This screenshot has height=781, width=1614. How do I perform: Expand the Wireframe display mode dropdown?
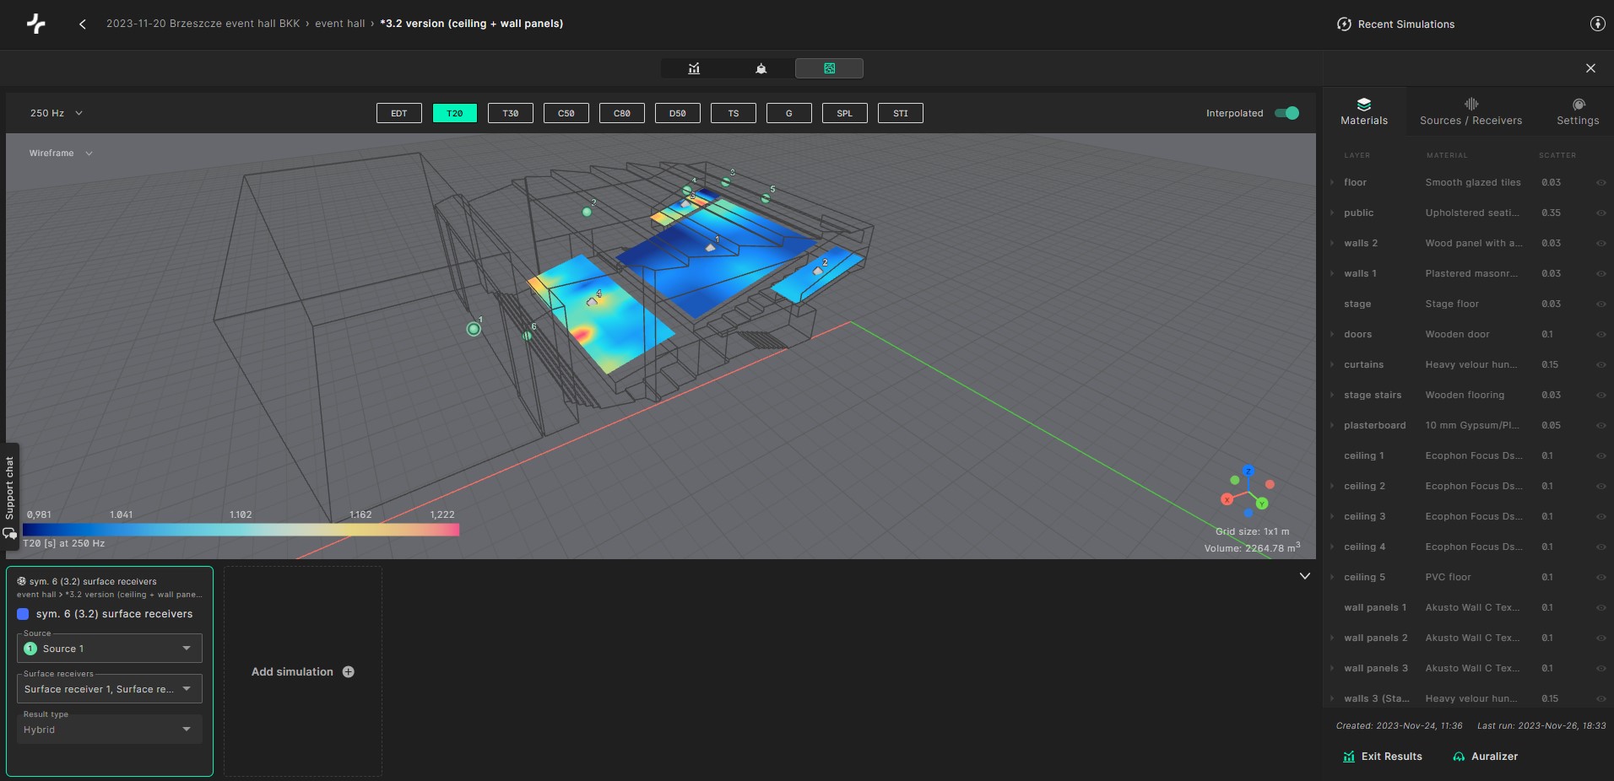61,154
